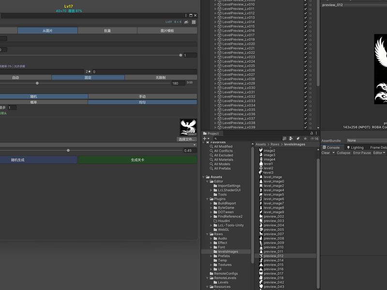Toggle hidden packages eye icon showing 16
This screenshot has height=290, width=387.
(314, 139)
